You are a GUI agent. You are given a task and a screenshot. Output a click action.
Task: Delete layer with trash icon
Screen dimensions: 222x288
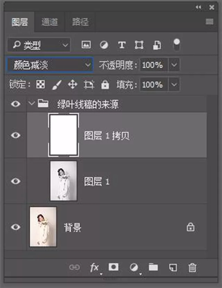(192, 267)
